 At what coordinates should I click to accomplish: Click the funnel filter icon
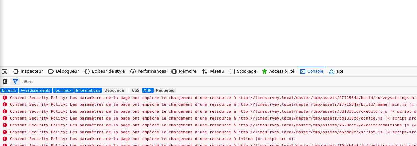pos(15,81)
